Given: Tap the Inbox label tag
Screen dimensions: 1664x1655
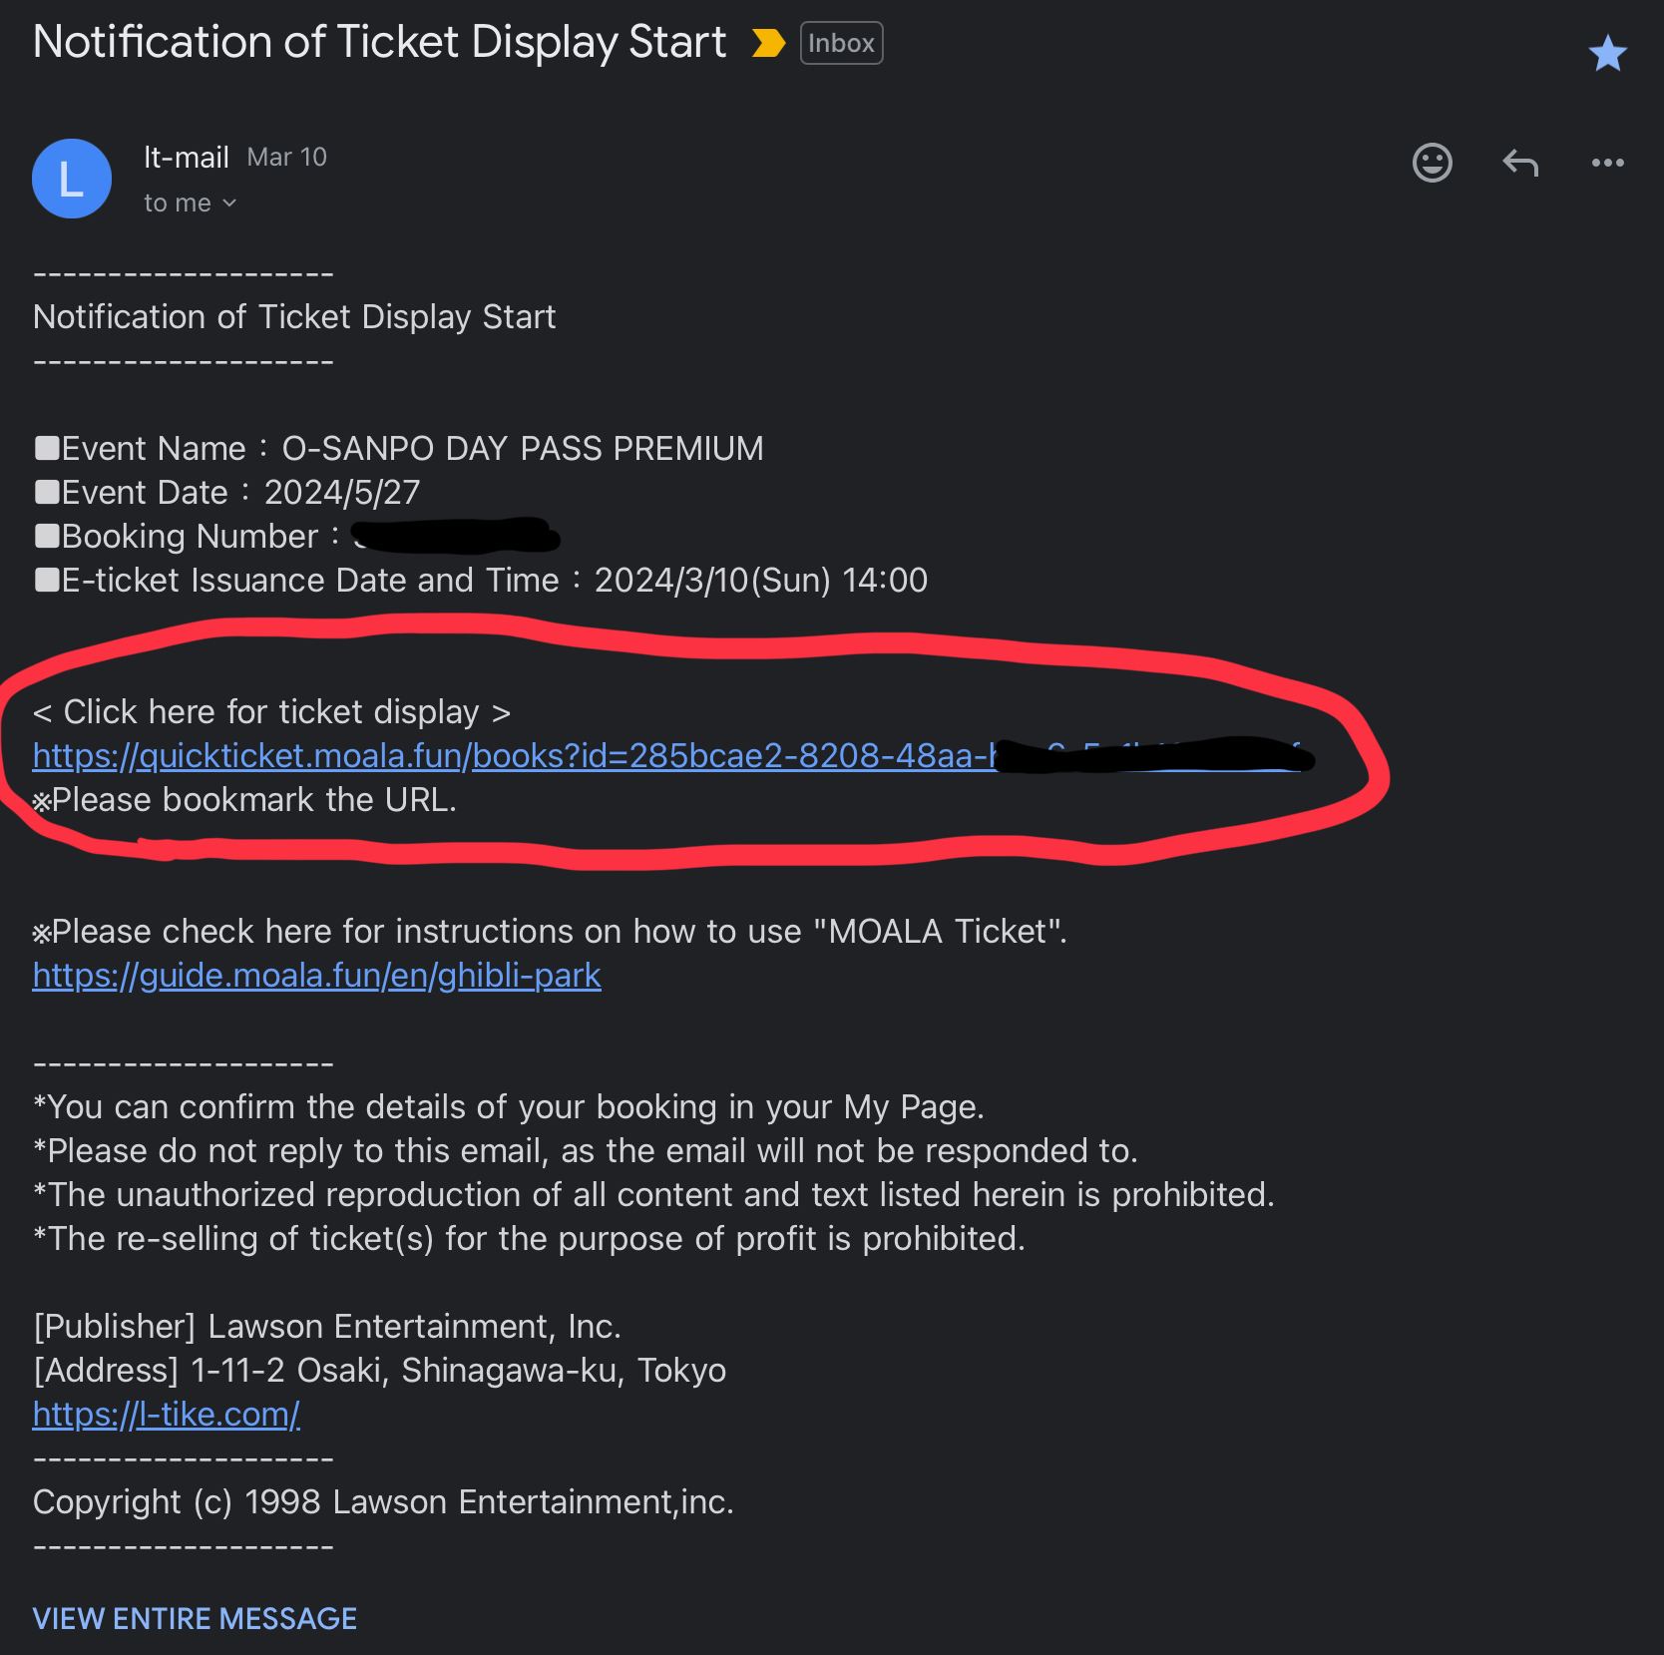Looking at the screenshot, I should (841, 43).
